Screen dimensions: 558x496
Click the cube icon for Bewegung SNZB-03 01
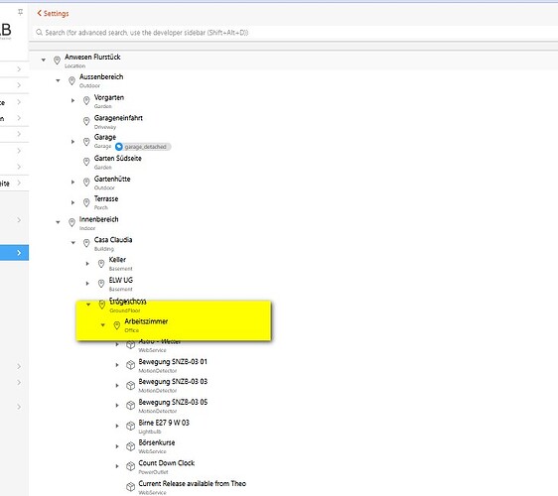point(131,365)
